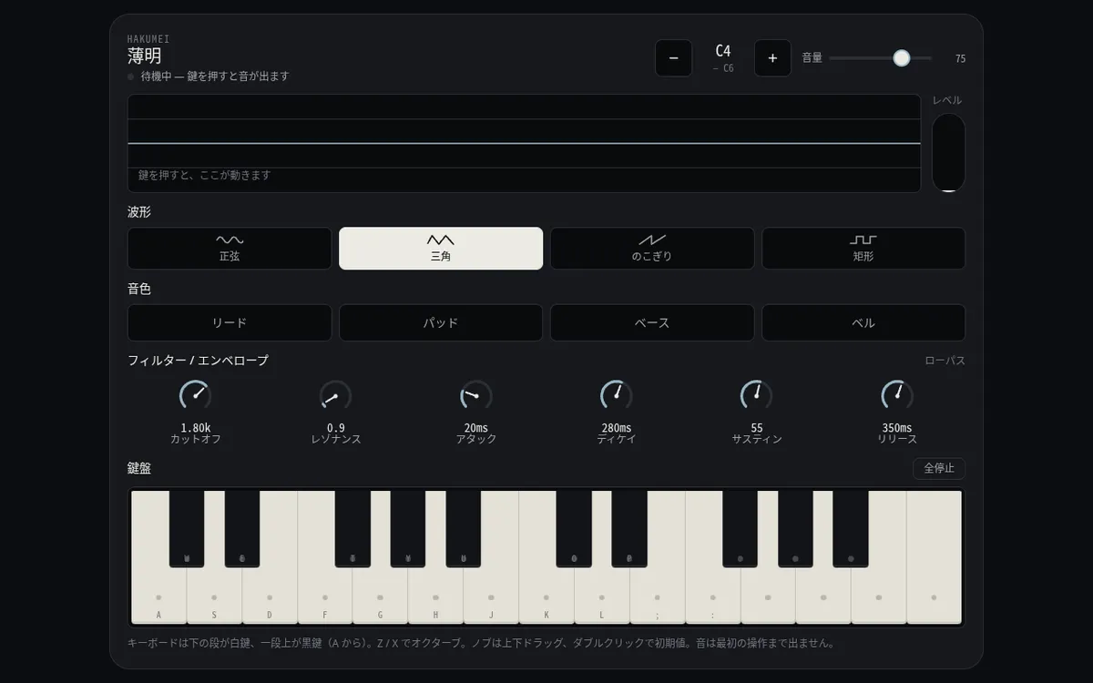Screen dimensions: 1093x683
Task: Click the カットオフ cutoff knob
Action: [196, 396]
